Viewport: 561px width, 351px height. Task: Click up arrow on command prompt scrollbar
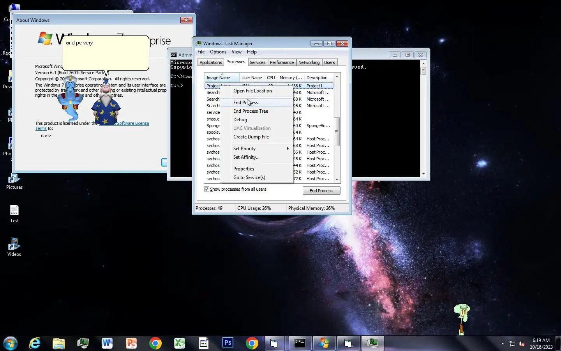tap(423, 63)
